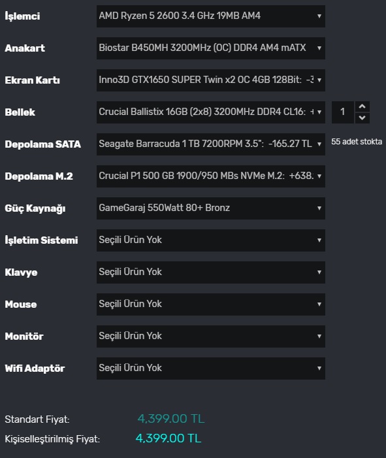Screen dimensions: 386x458
Task: Click the dropdown arrow on Wifi Adaptör
Action: [x=319, y=368]
